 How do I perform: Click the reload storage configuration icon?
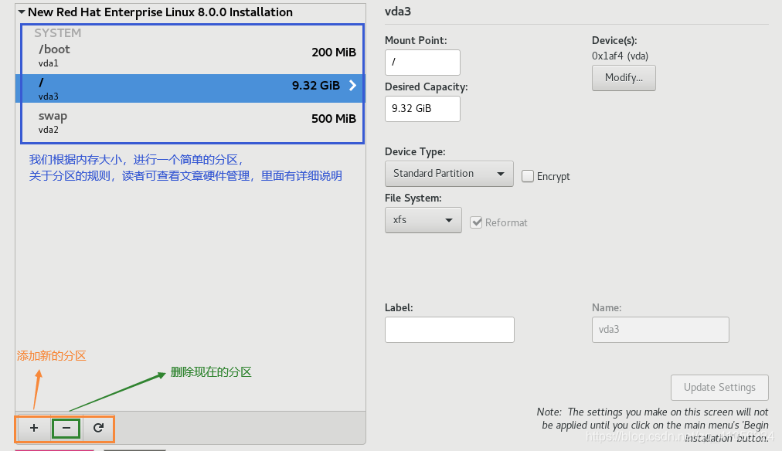(x=98, y=428)
